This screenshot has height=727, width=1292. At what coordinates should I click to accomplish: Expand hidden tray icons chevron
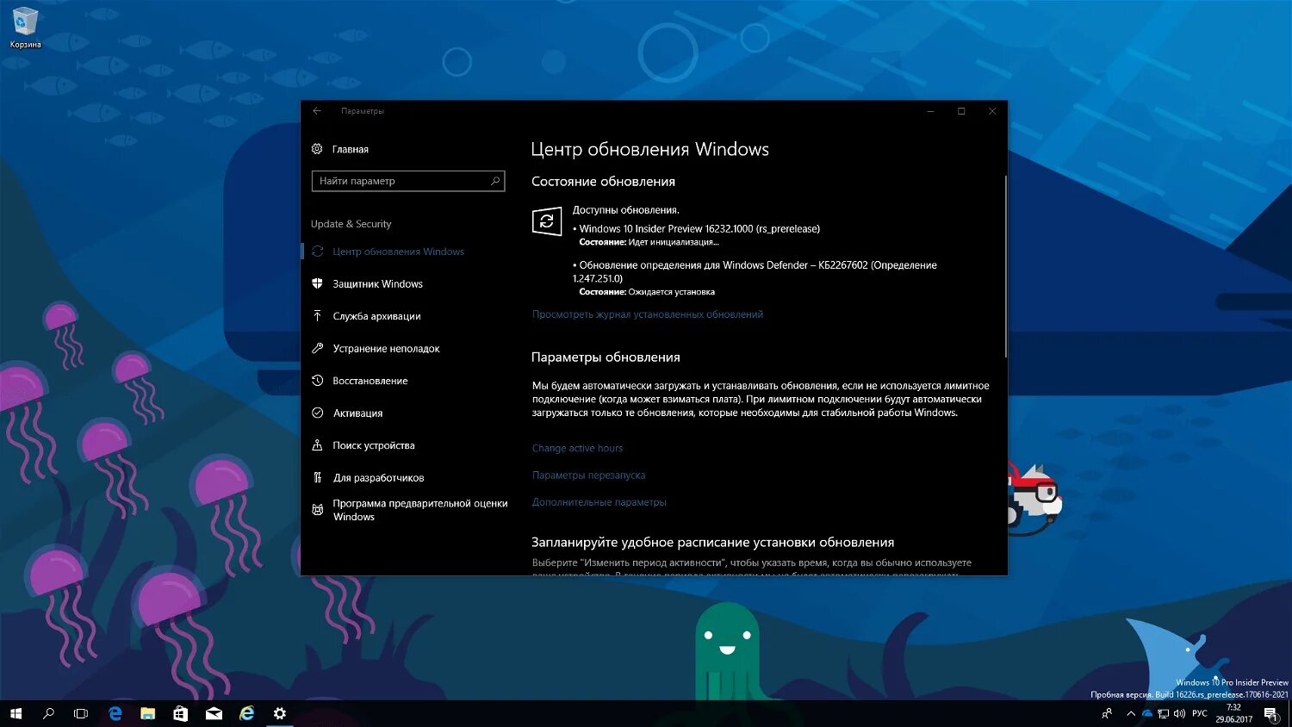coord(1131,713)
